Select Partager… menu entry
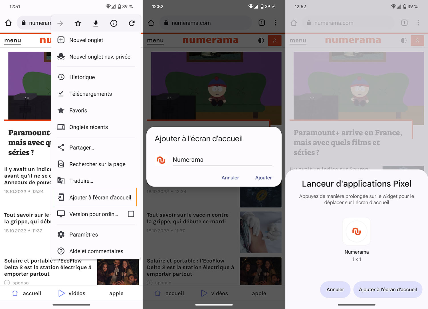 (96, 148)
